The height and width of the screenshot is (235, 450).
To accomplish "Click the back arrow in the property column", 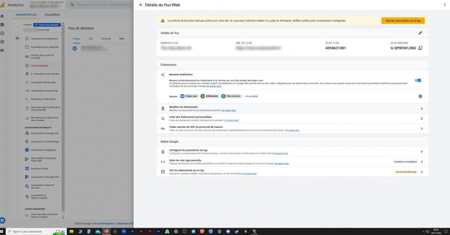I will point(18,38).
